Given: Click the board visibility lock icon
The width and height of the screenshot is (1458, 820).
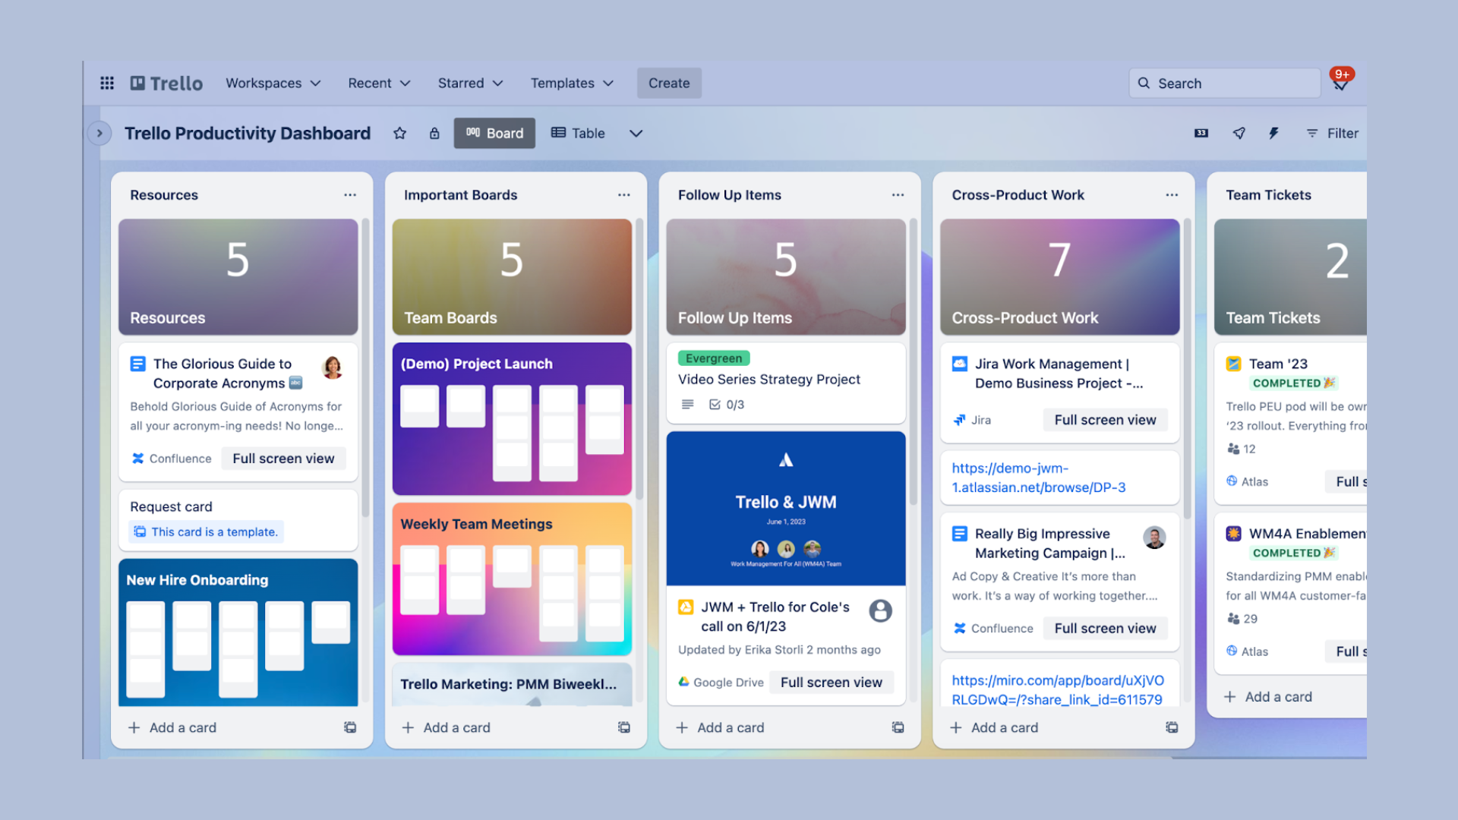Looking at the screenshot, I should coord(434,133).
